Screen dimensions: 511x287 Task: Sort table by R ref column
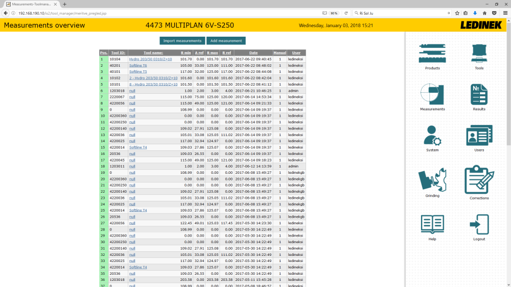coord(226,53)
